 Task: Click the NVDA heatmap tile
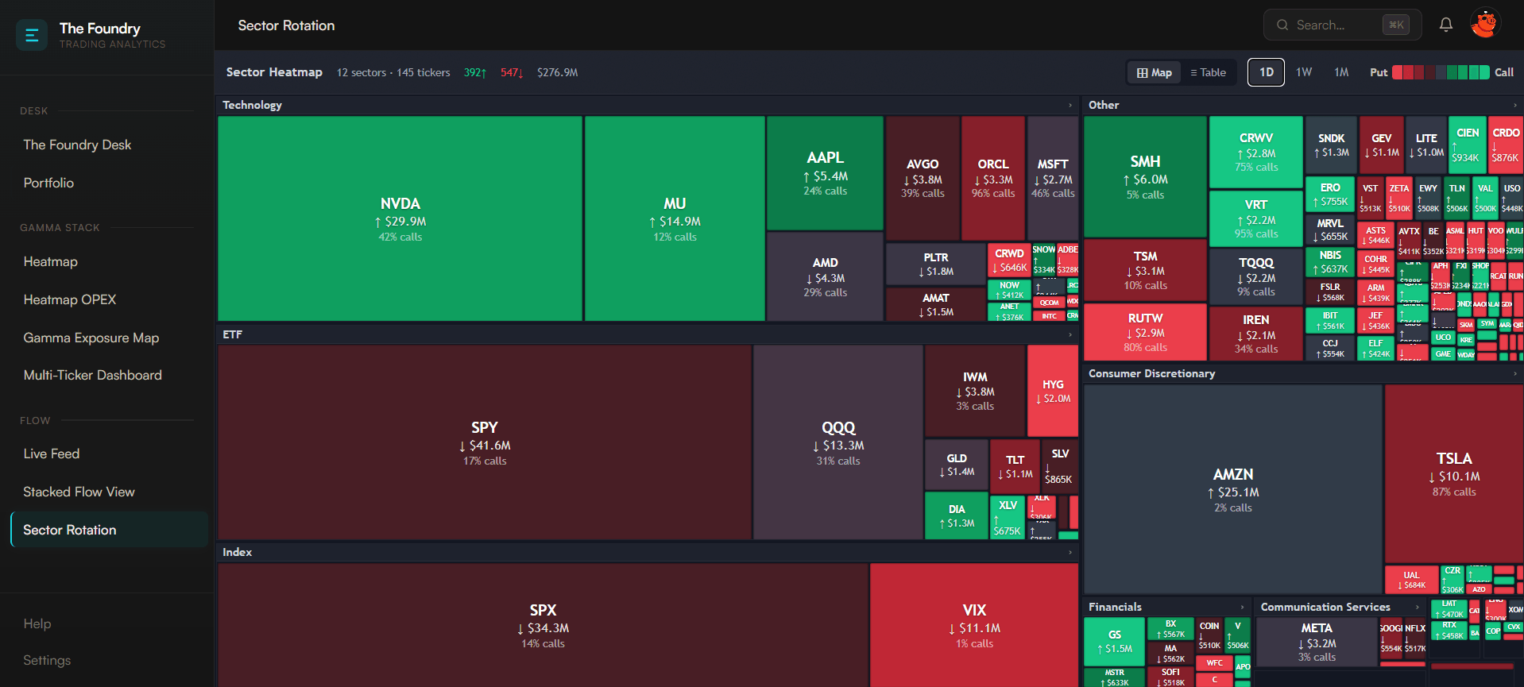click(x=400, y=218)
